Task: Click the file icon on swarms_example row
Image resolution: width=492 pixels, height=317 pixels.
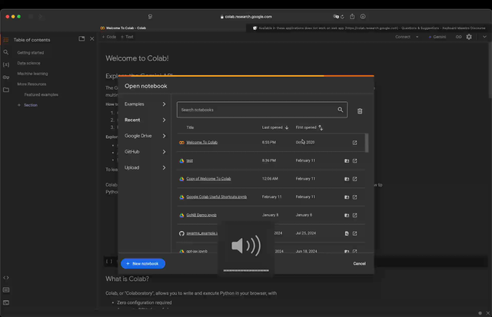Action: coord(347,233)
